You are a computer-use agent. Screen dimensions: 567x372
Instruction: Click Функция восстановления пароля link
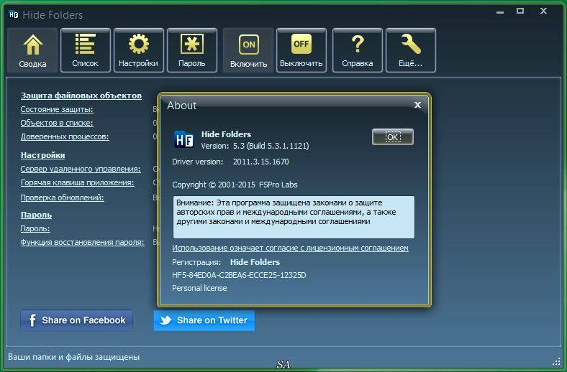[83, 242]
